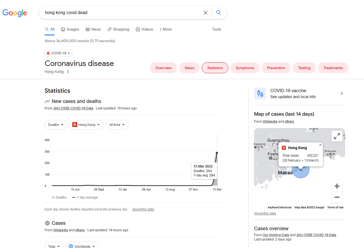
Task: Open Wikipedia link under Cases heading
Action: pos(61,230)
